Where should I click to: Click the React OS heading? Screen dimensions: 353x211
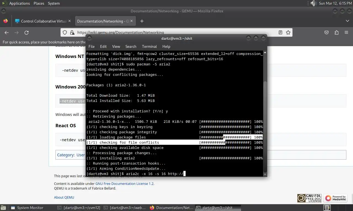coord(66,126)
